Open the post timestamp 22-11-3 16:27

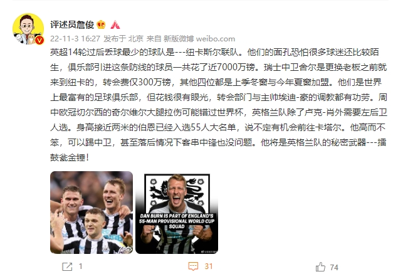pos(75,39)
